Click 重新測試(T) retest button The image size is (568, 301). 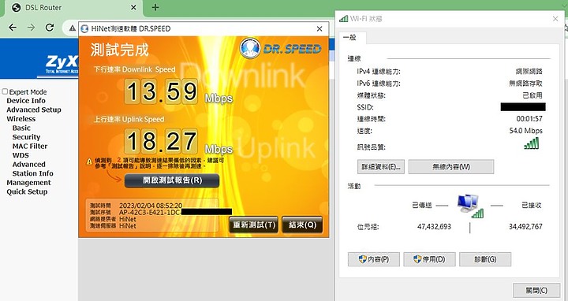tap(253, 225)
